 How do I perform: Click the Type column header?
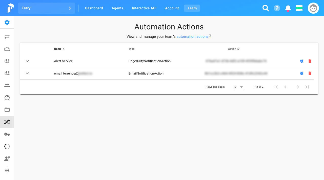coord(131,49)
